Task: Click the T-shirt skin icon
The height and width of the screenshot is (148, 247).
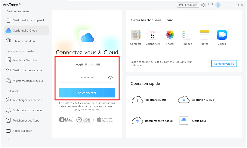Action: [211, 5]
